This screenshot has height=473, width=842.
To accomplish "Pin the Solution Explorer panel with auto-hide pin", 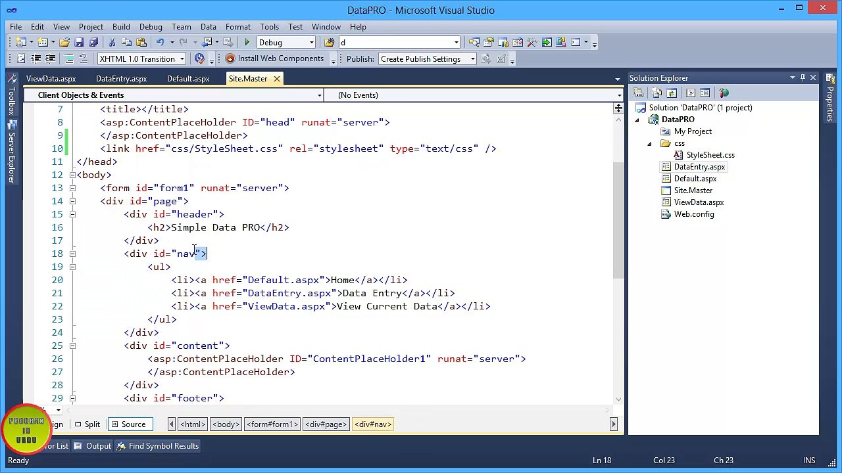I will [803, 78].
